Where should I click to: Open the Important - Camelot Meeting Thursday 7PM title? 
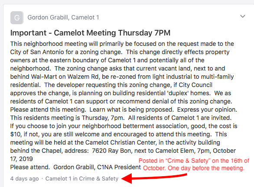coord(90,33)
